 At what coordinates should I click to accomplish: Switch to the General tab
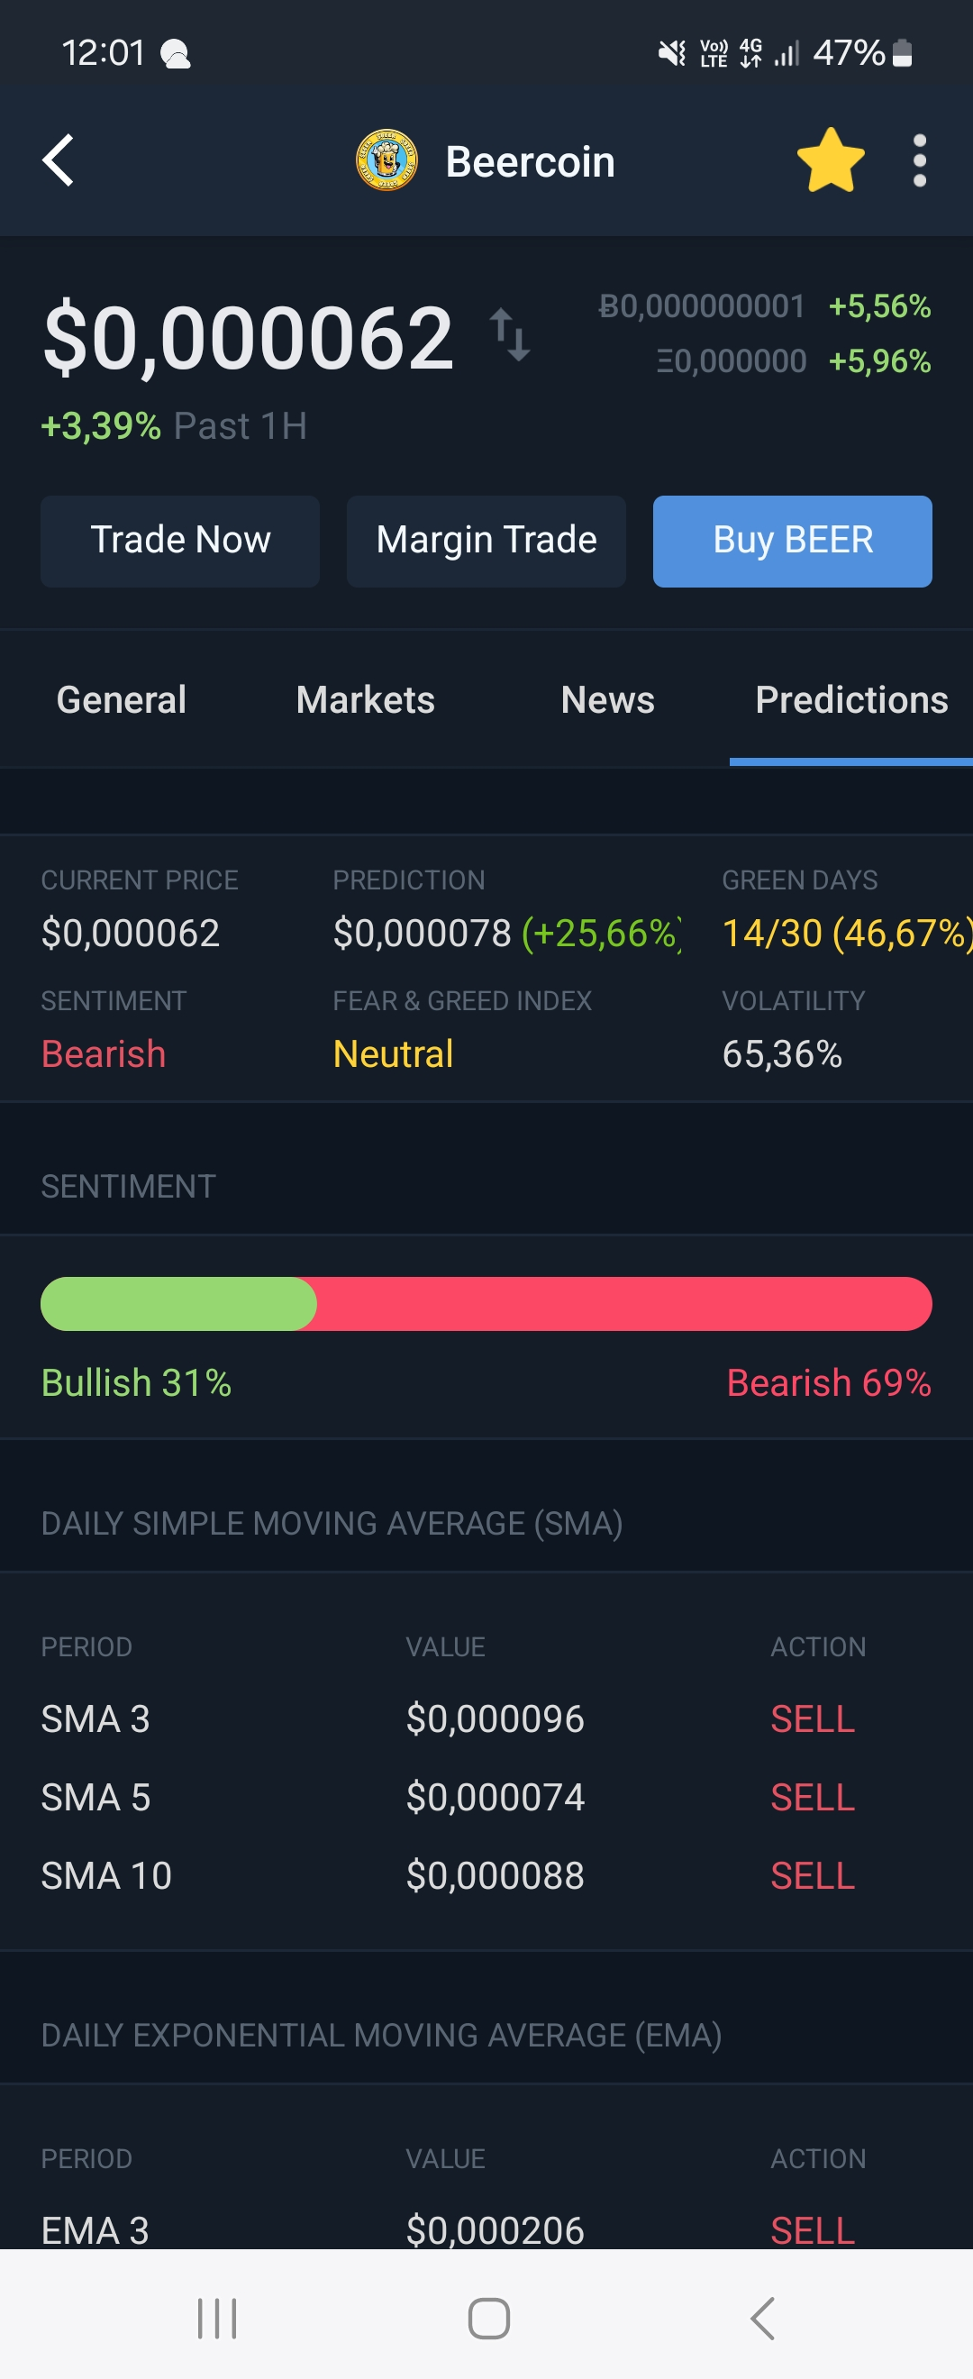[122, 700]
